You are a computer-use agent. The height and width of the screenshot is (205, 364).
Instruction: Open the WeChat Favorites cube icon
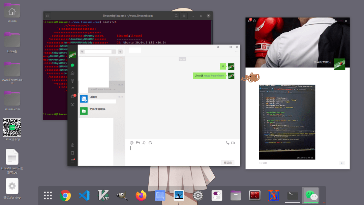pos(72,81)
